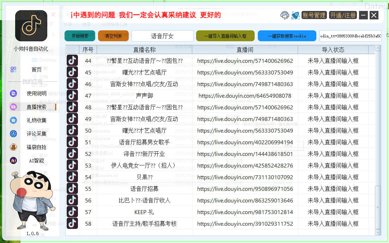This screenshot has width=389, height=243.
Task: Open 账号管理 account management
Action: pos(314,15)
